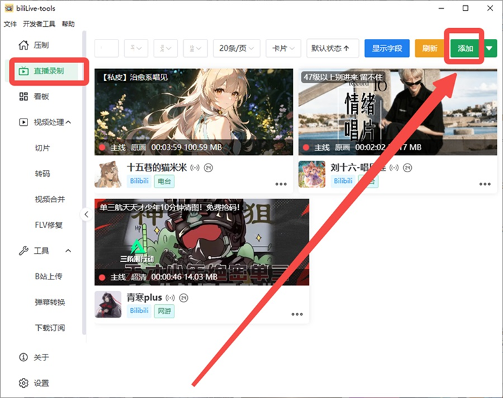Image resolution: width=503 pixels, height=398 pixels.
Task: Open 十五巷的猫米米 stream thumbnail
Action: click(x=194, y=112)
